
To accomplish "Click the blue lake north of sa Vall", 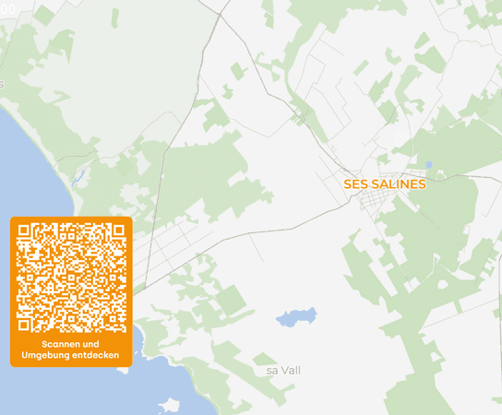I will [296, 316].
